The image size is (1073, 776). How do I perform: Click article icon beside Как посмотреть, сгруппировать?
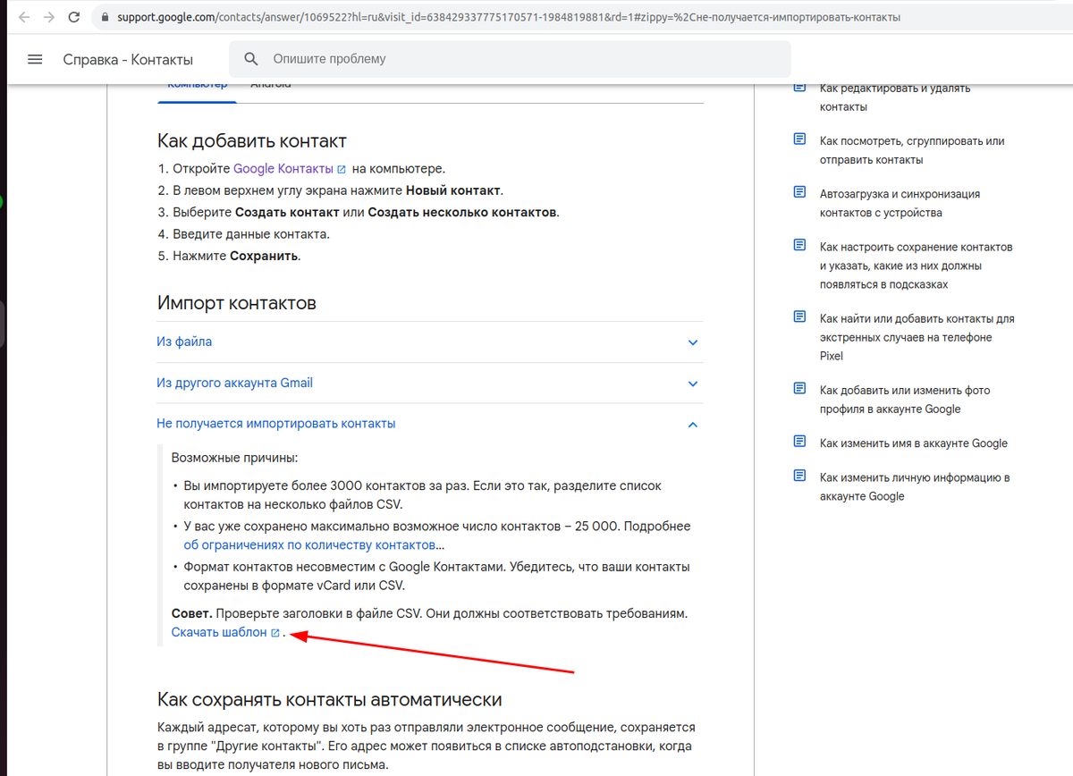pyautogui.click(x=798, y=140)
